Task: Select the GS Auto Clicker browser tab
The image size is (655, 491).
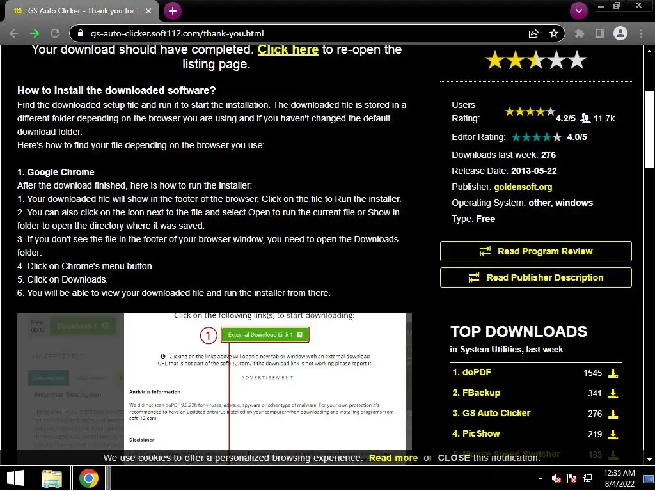Action: click(81, 11)
